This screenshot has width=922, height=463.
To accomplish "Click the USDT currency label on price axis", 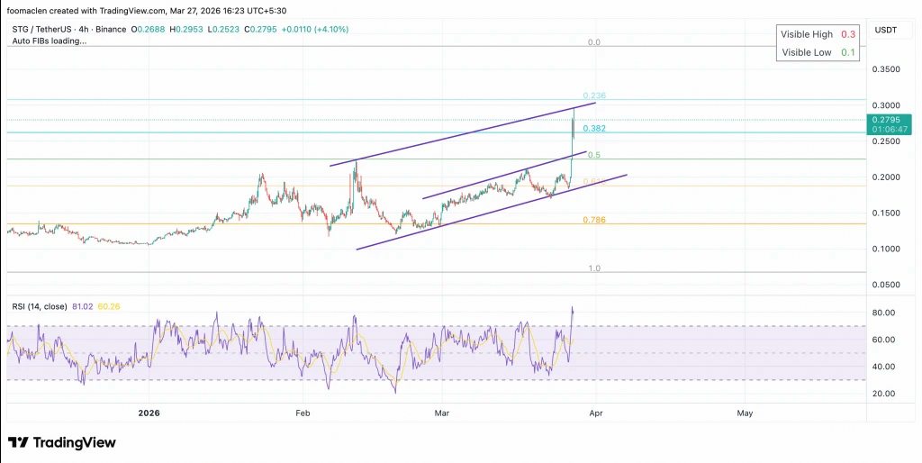I will [886, 30].
